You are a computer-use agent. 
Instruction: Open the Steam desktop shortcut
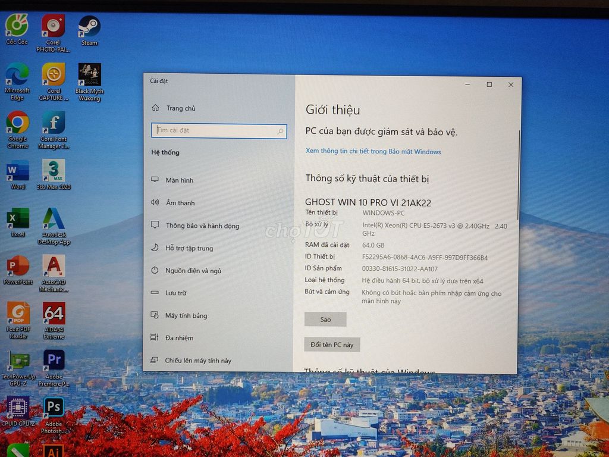point(89,27)
